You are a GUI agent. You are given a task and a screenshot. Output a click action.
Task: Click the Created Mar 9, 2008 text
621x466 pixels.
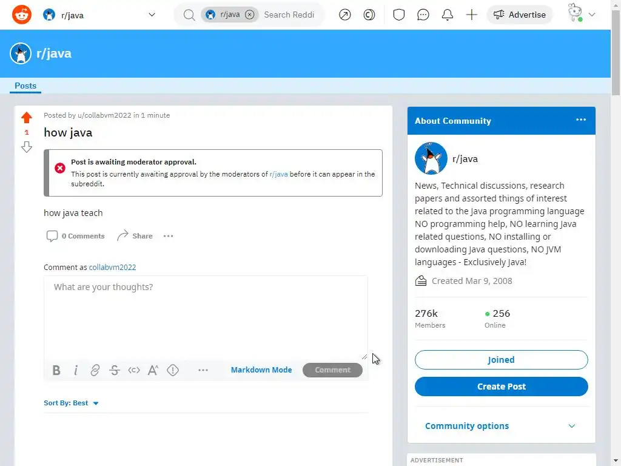pyautogui.click(x=472, y=281)
